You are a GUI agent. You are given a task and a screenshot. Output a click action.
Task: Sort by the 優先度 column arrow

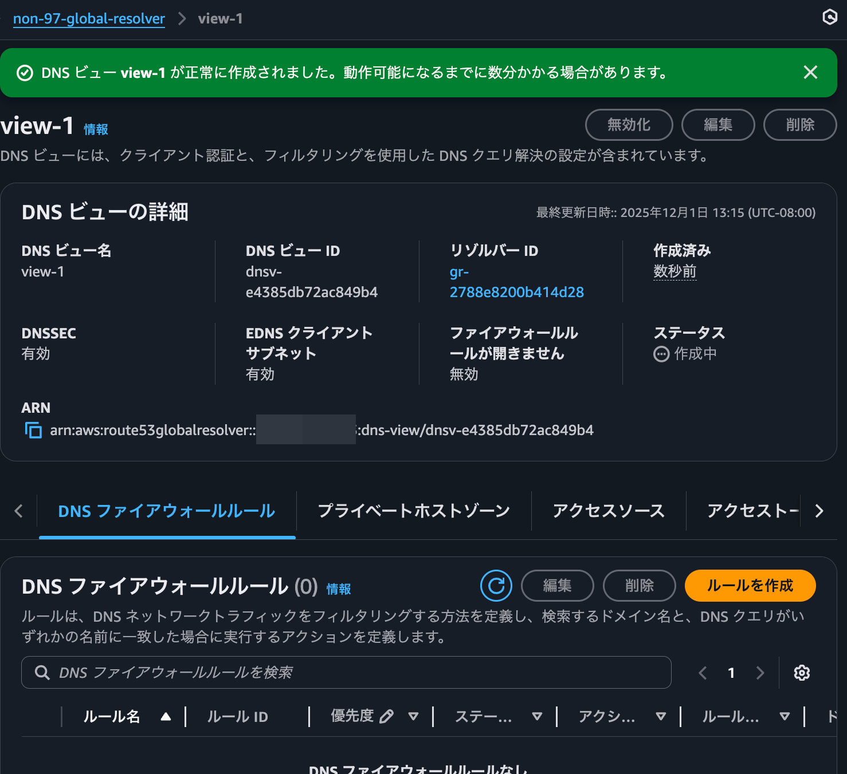point(413,716)
